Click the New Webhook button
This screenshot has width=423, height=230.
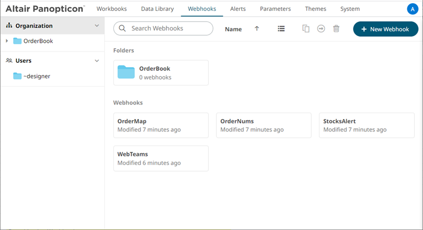coord(386,29)
